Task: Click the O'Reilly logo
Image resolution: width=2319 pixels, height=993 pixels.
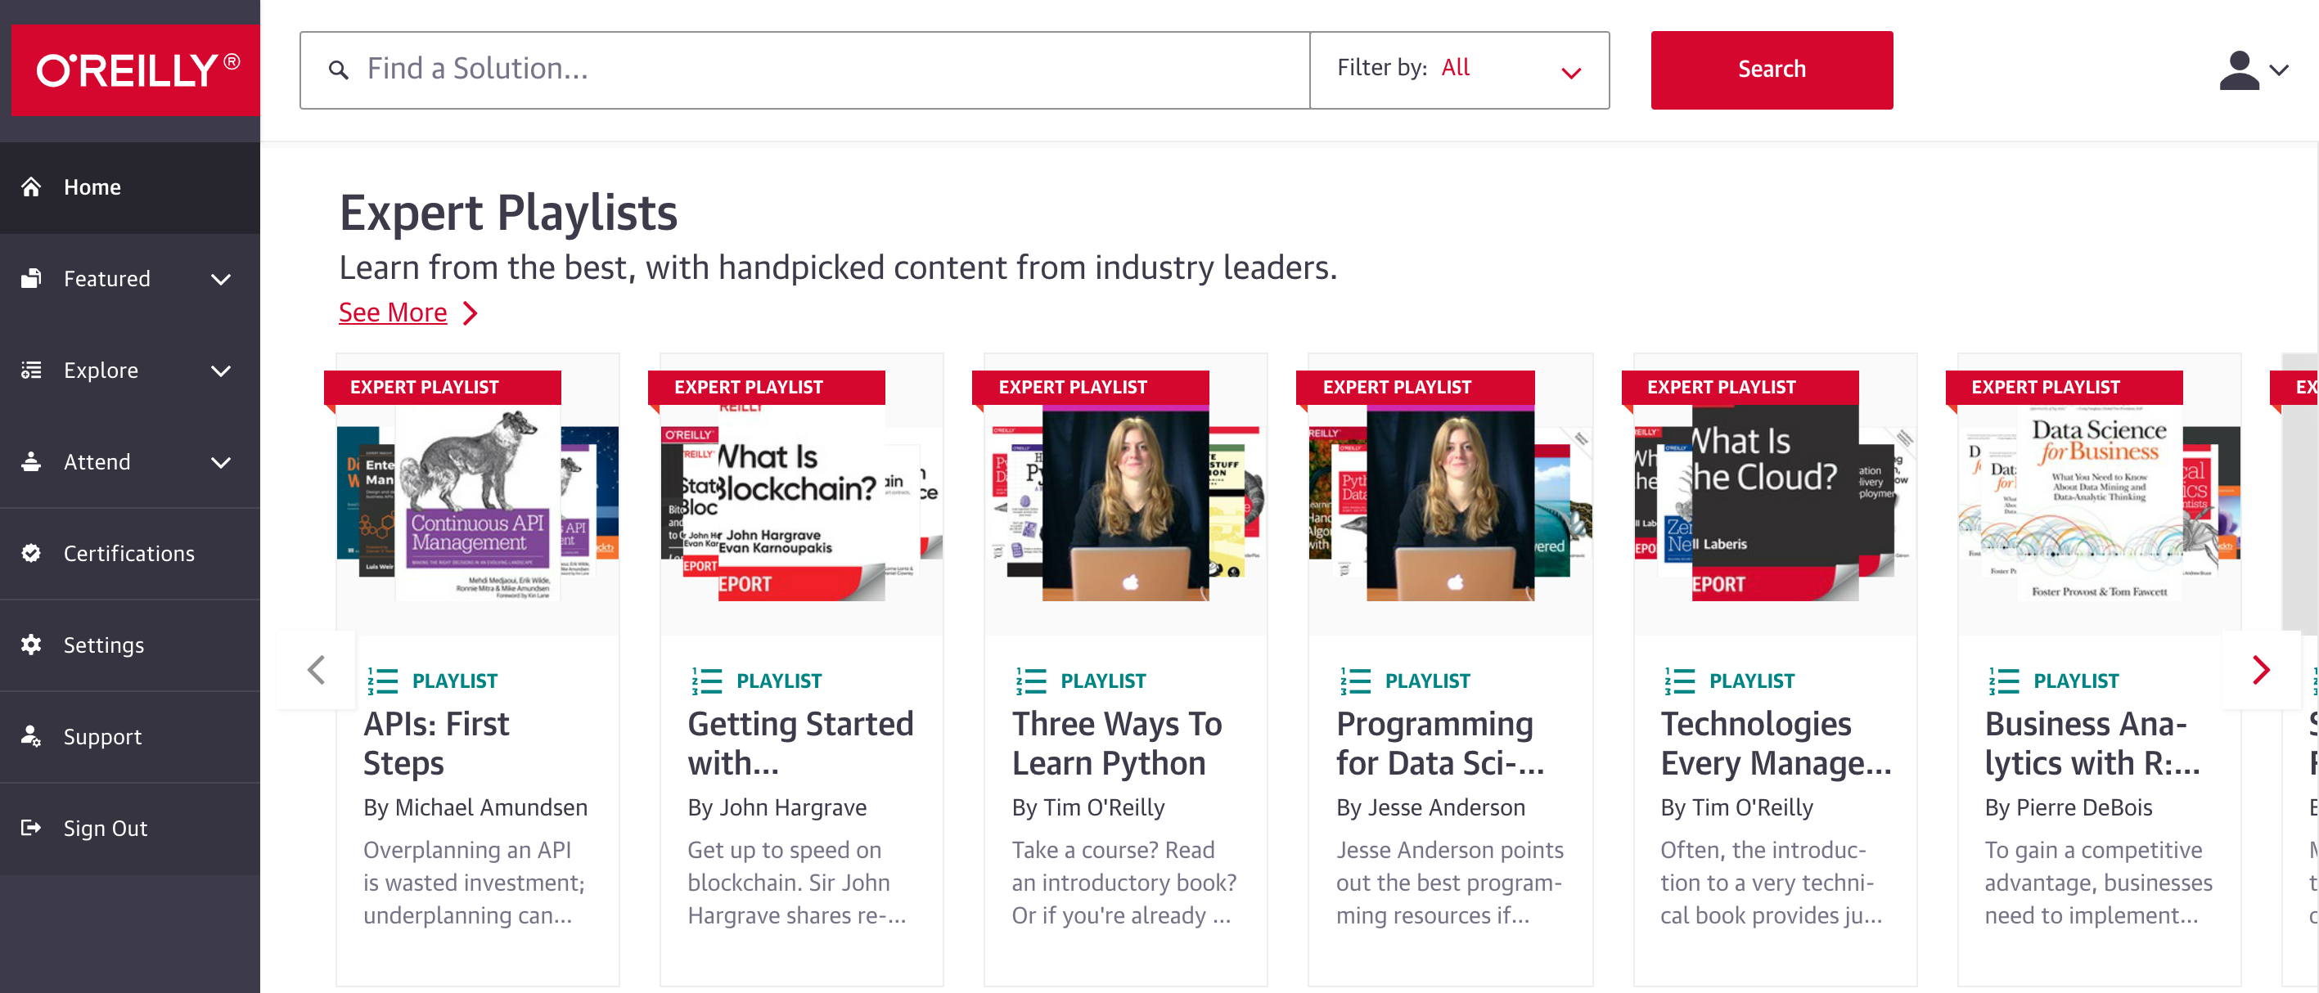Action: point(135,70)
